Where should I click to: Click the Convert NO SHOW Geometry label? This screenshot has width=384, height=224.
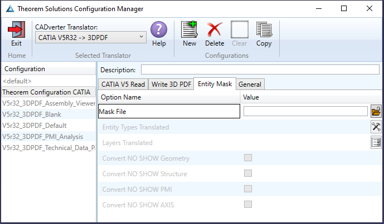coord(146,158)
